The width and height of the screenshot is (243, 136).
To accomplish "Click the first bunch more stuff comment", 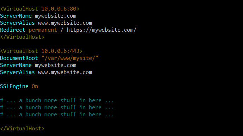I will (57, 100).
